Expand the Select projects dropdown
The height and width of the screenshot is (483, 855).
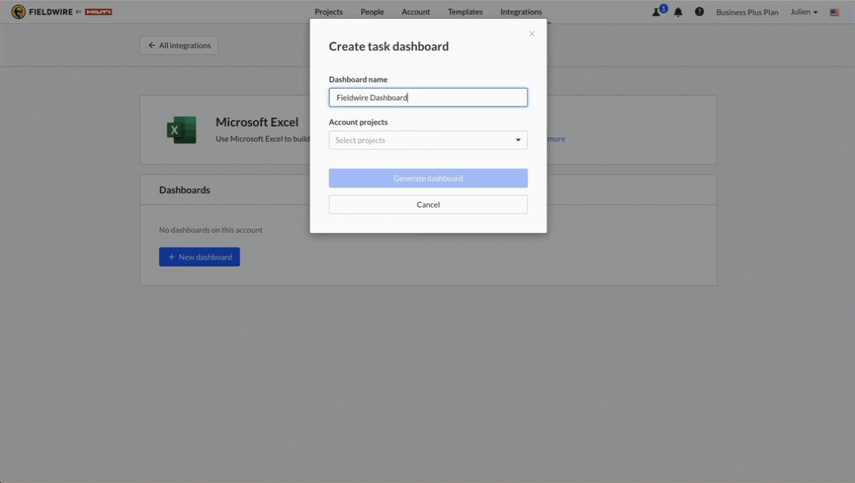click(x=427, y=140)
